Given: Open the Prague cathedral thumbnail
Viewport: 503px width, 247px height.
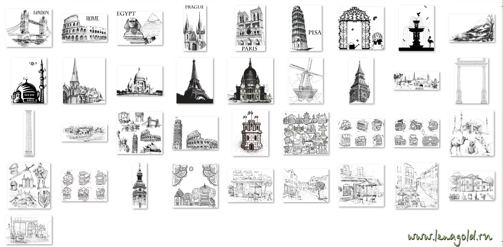Looking at the screenshot, I should 195,28.
